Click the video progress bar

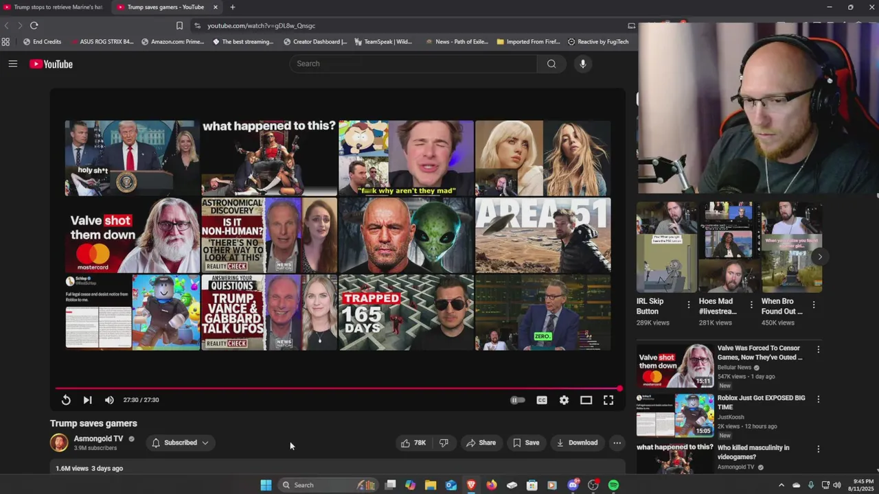[338, 389]
